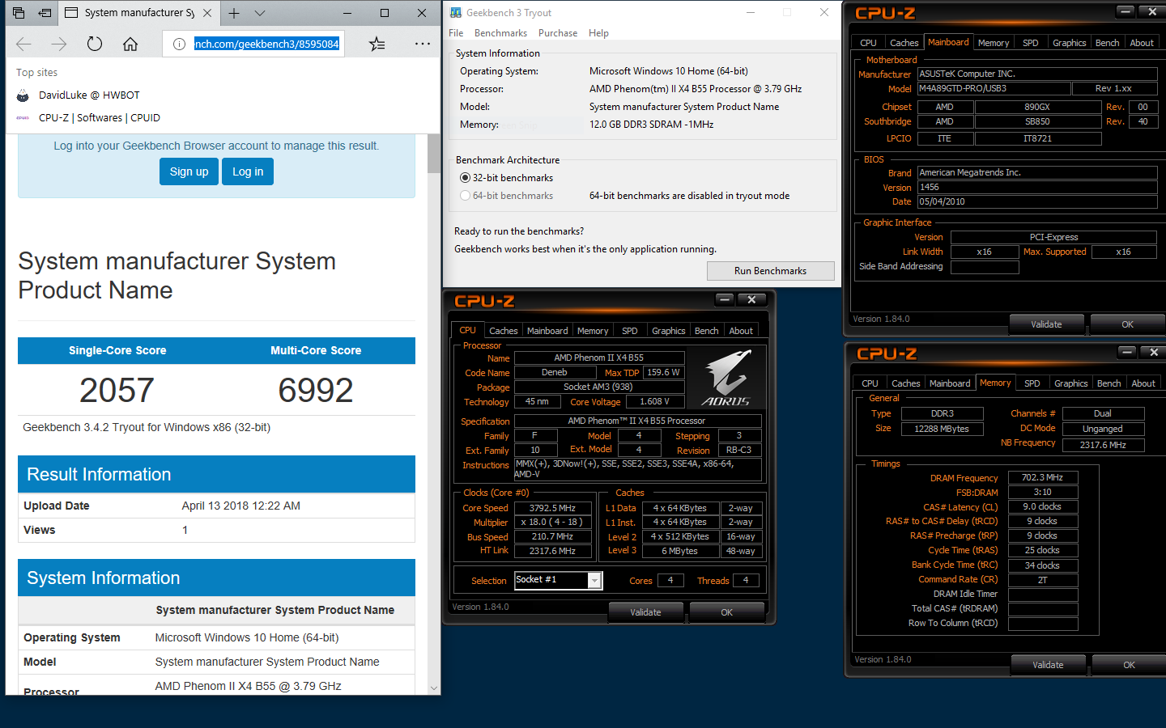1166x728 pixels.
Task: Minimize the CPU-Z CPU window
Action: (725, 300)
